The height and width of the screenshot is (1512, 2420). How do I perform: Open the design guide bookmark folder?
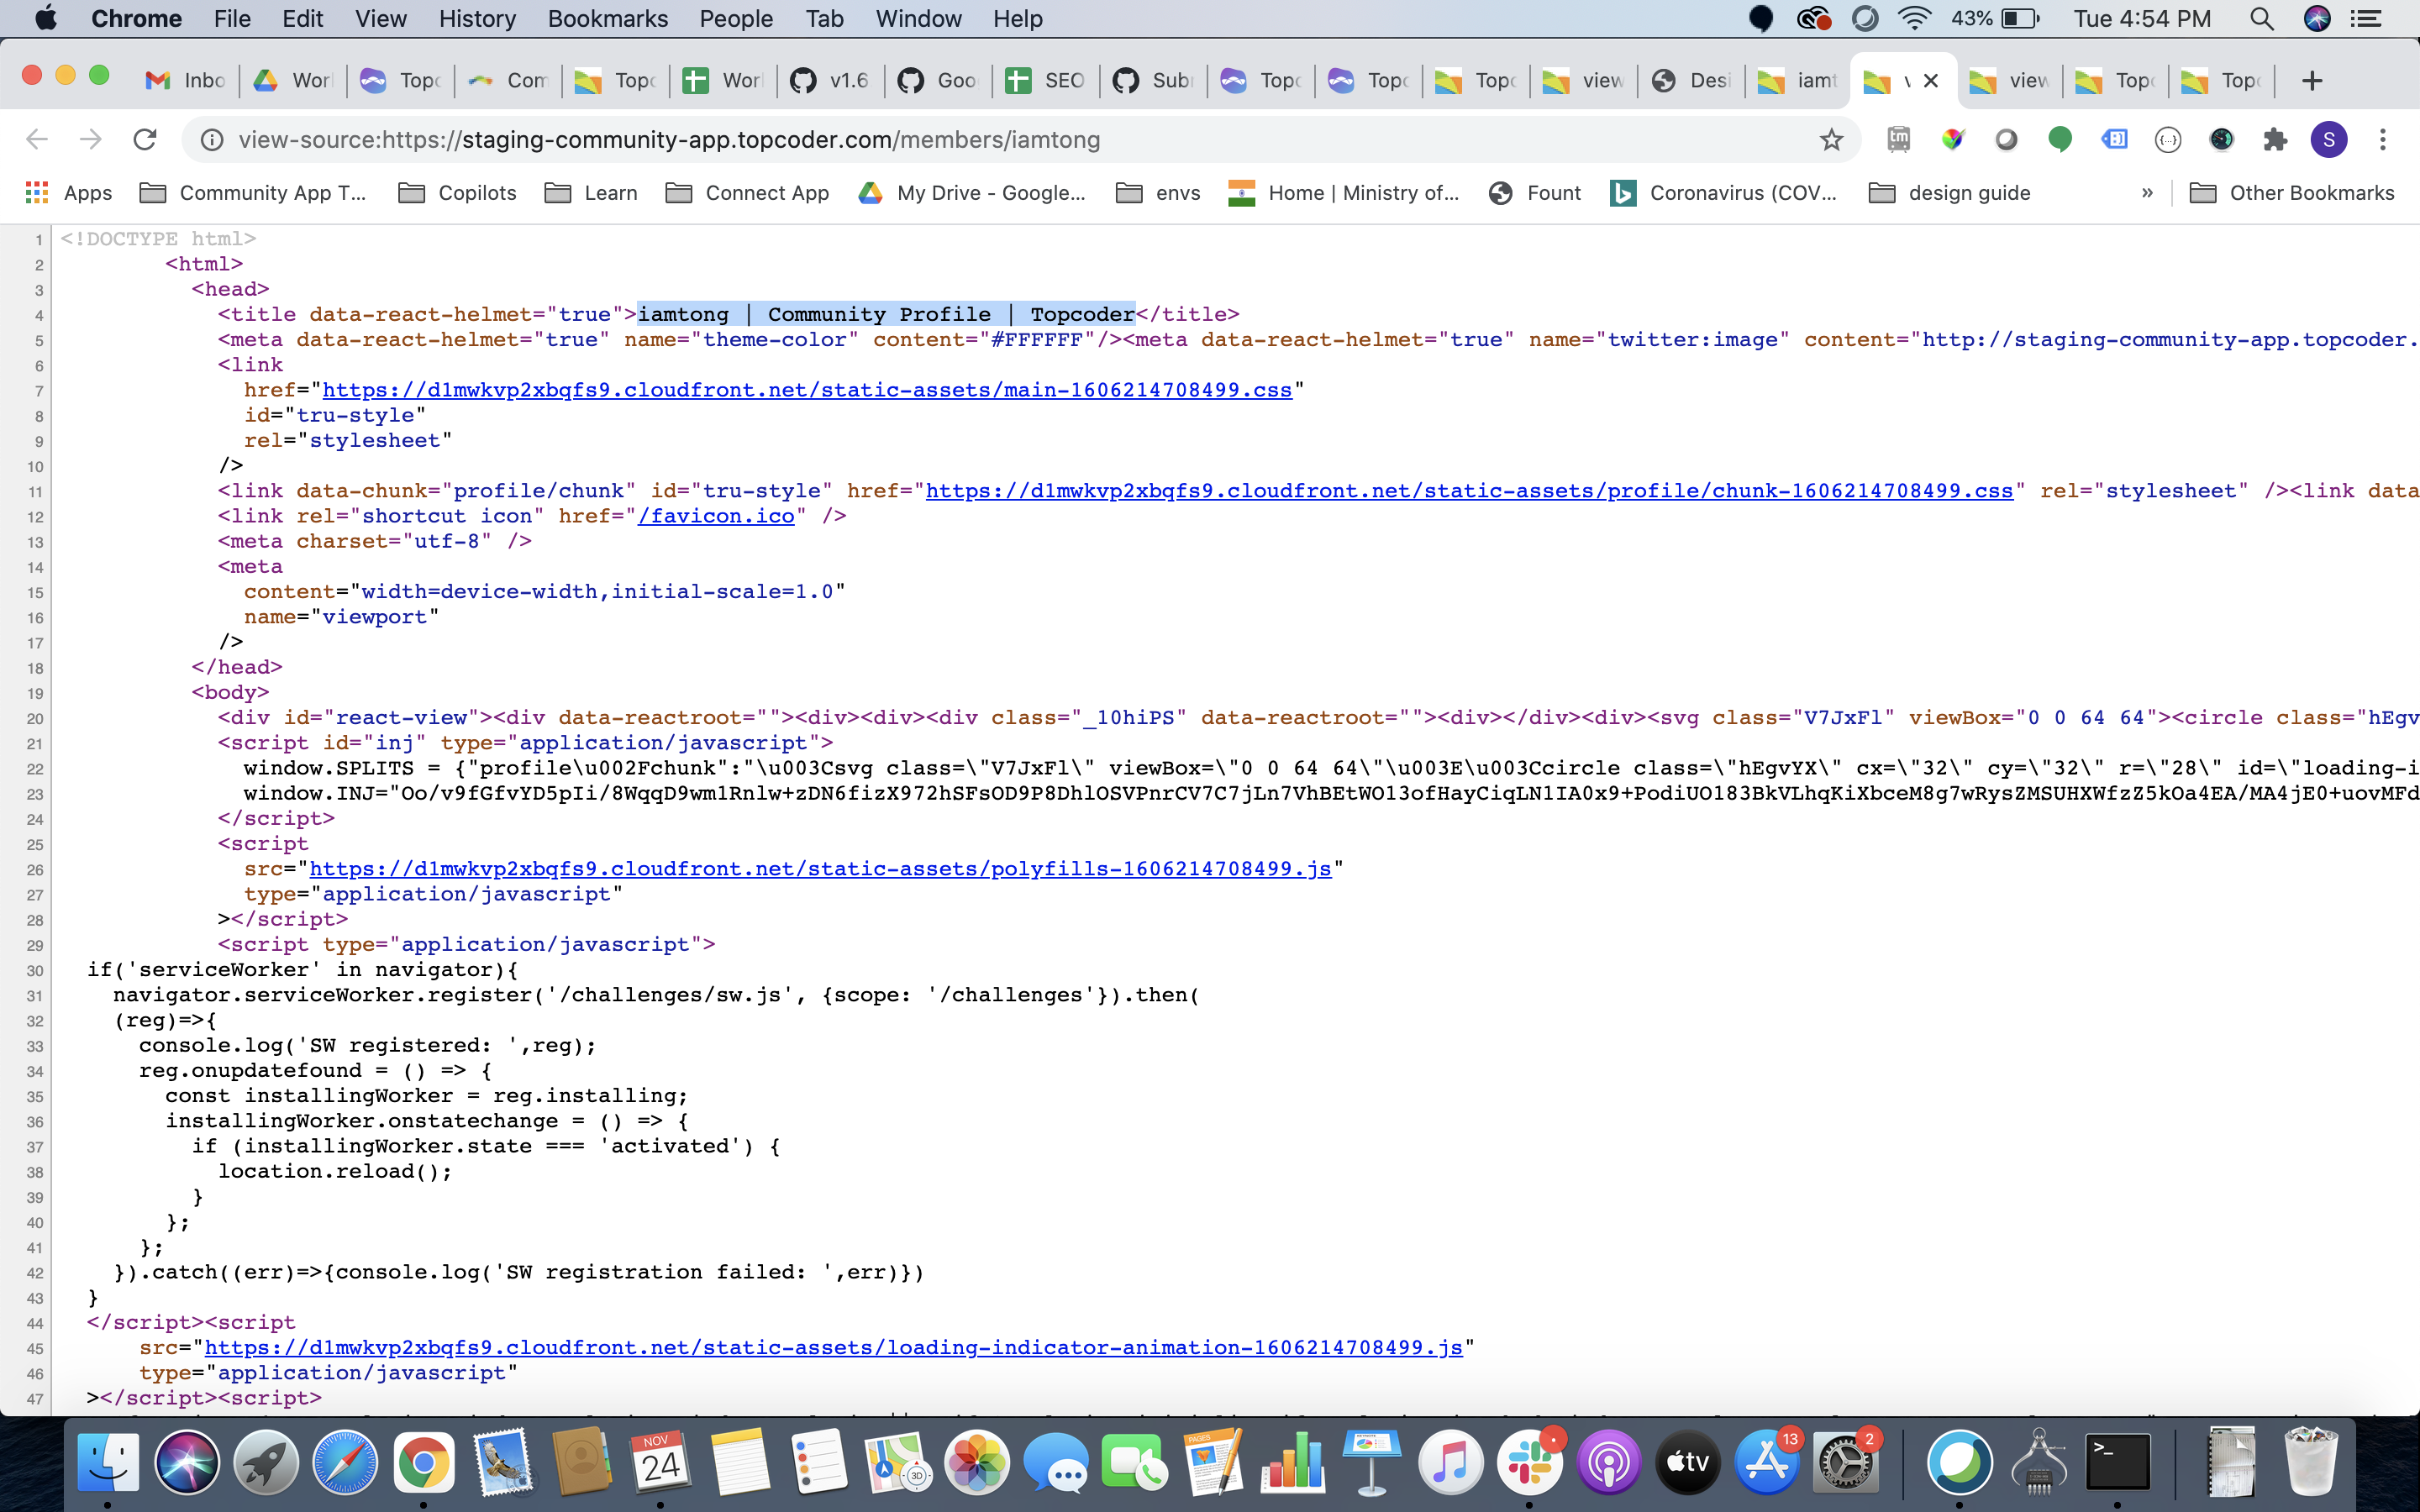pyautogui.click(x=1949, y=192)
